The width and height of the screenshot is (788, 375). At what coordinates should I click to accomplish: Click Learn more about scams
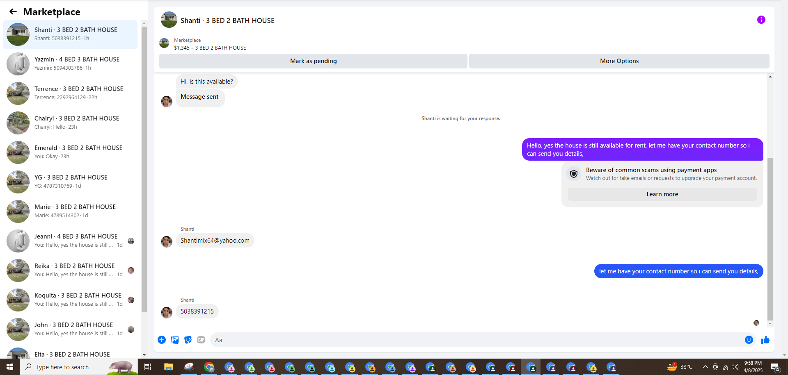pyautogui.click(x=662, y=194)
